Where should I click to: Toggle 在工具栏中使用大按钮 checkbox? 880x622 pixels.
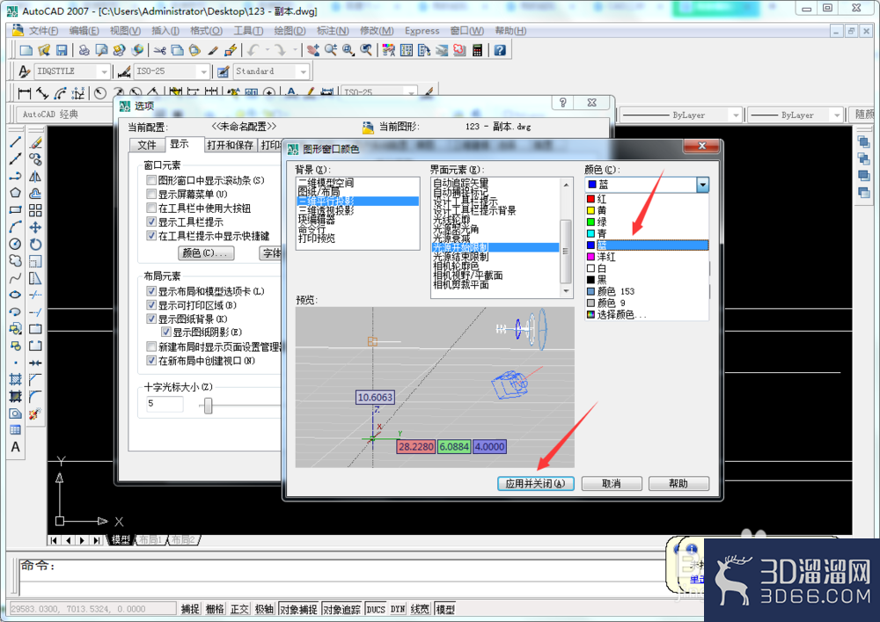(x=150, y=209)
